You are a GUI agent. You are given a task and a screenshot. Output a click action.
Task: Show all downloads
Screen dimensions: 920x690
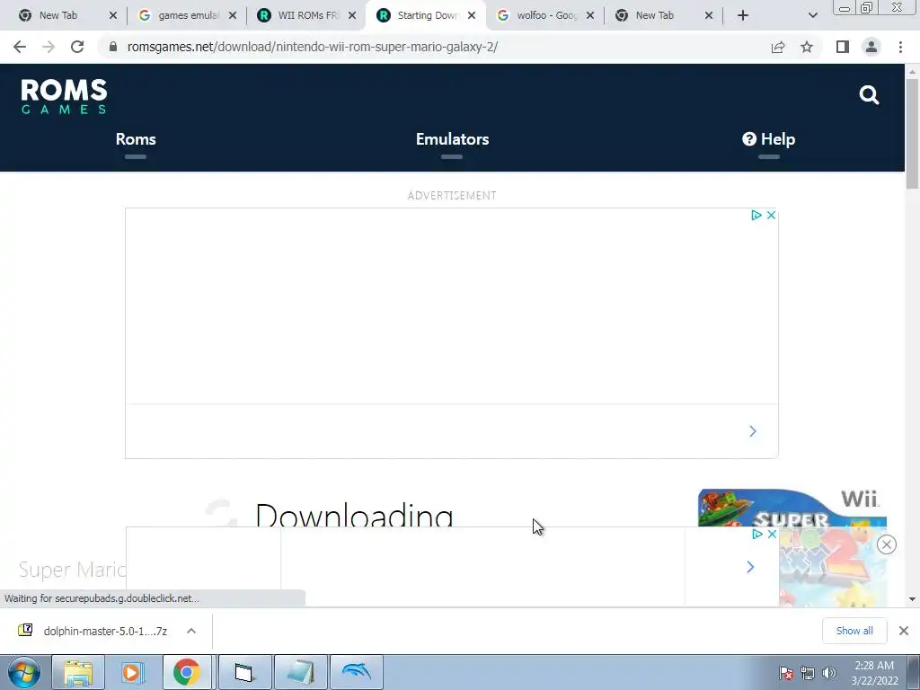point(854,631)
